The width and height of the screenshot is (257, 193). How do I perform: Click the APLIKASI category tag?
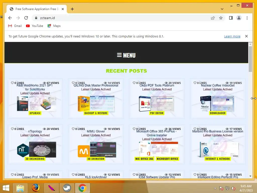35,113
